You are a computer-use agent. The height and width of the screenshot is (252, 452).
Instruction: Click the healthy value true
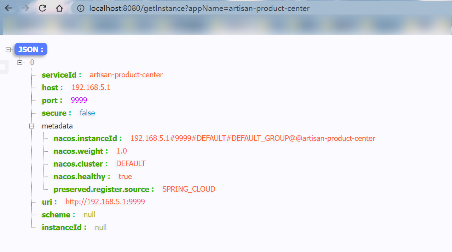click(125, 176)
